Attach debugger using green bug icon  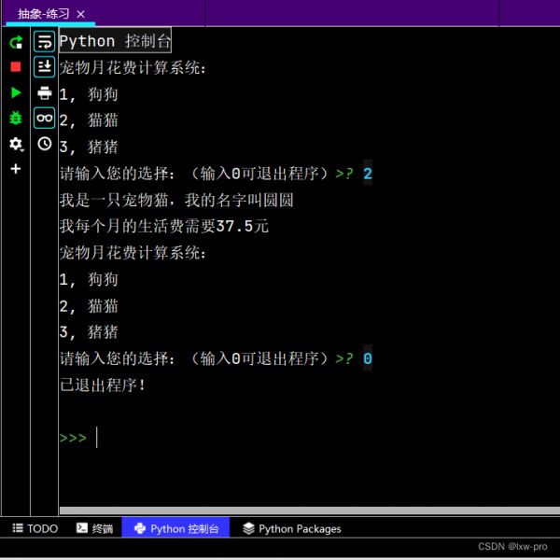click(16, 118)
